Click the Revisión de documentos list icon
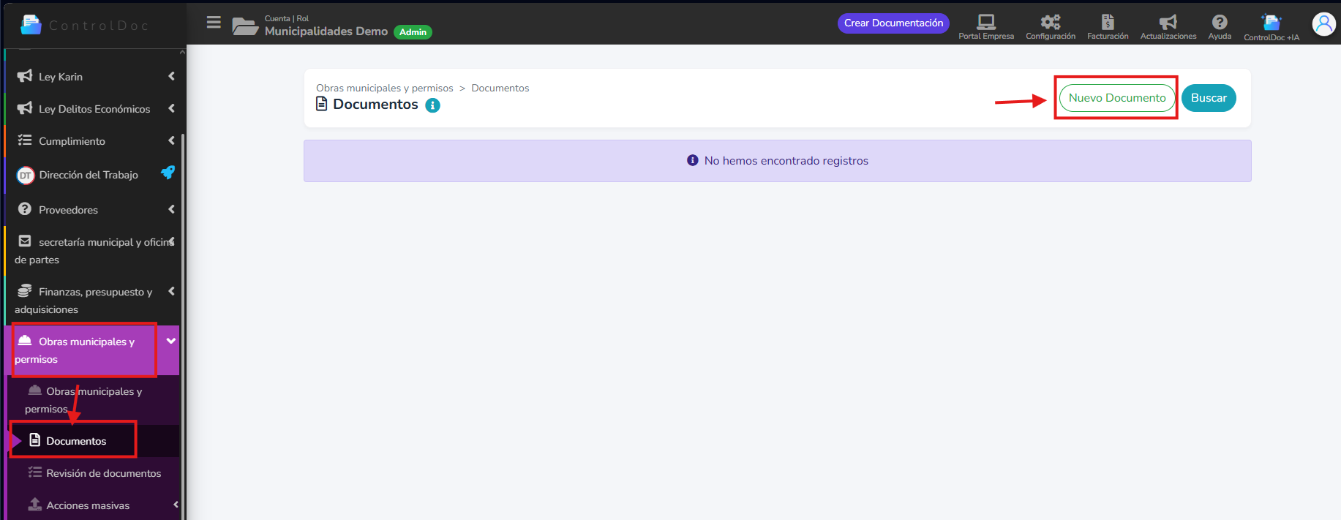The height and width of the screenshot is (520, 1341). [34, 472]
